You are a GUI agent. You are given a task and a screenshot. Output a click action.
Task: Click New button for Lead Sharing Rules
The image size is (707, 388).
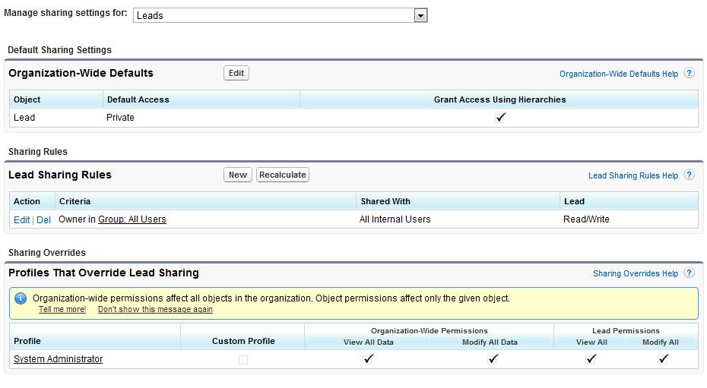(238, 175)
